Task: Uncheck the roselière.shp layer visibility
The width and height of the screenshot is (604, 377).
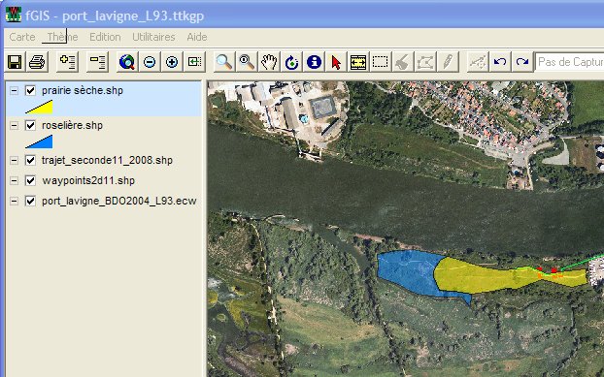Action: 30,125
